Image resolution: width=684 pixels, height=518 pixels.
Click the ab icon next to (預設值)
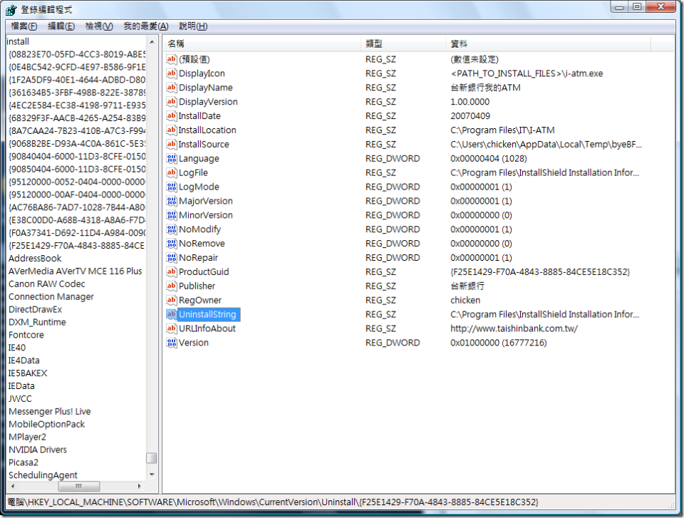[x=170, y=58]
